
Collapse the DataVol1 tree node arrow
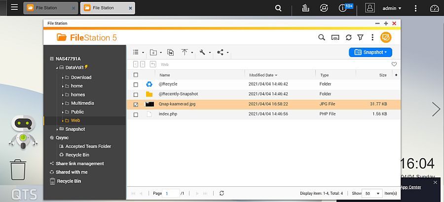pyautogui.click(x=57, y=68)
